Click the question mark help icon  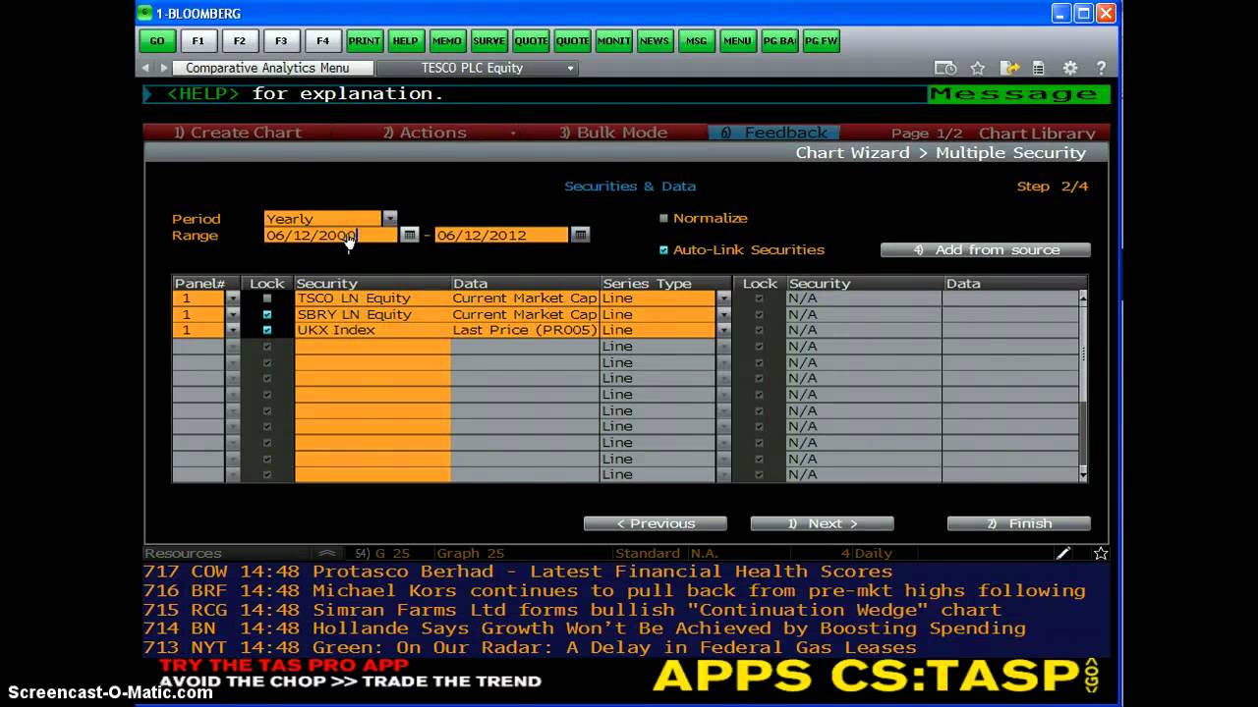[x=1101, y=68]
